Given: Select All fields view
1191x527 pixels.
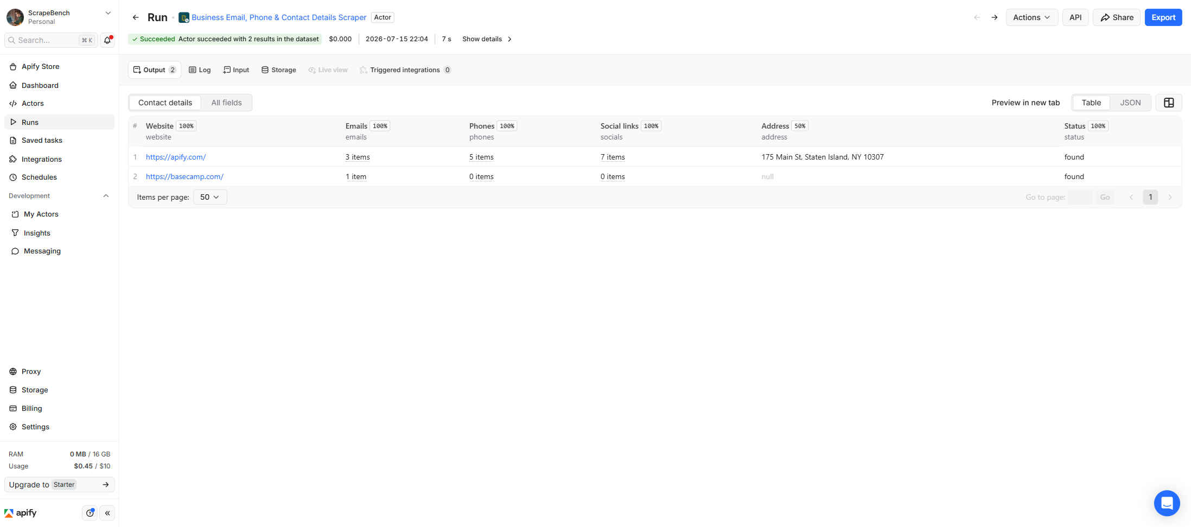Looking at the screenshot, I should [226, 103].
